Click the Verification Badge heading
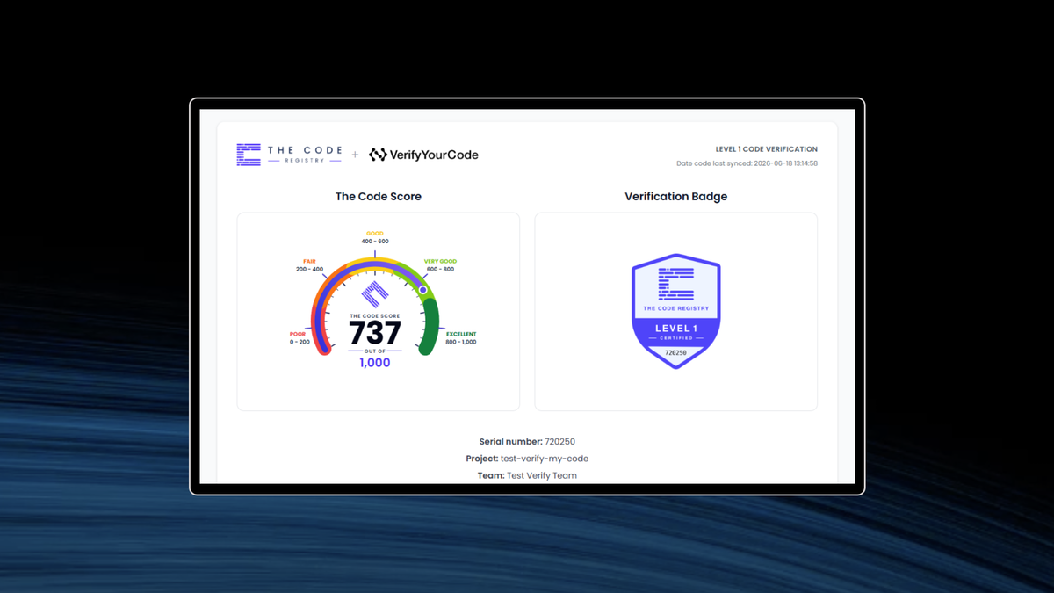1054x593 pixels. 676,196
